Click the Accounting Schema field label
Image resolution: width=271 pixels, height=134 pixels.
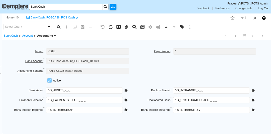click(30, 71)
